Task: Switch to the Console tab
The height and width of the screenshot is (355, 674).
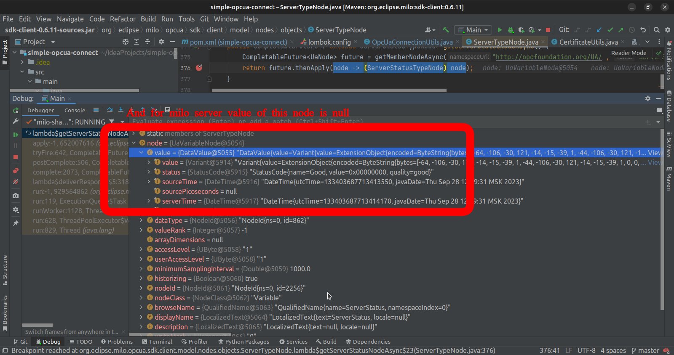Action: [75, 110]
